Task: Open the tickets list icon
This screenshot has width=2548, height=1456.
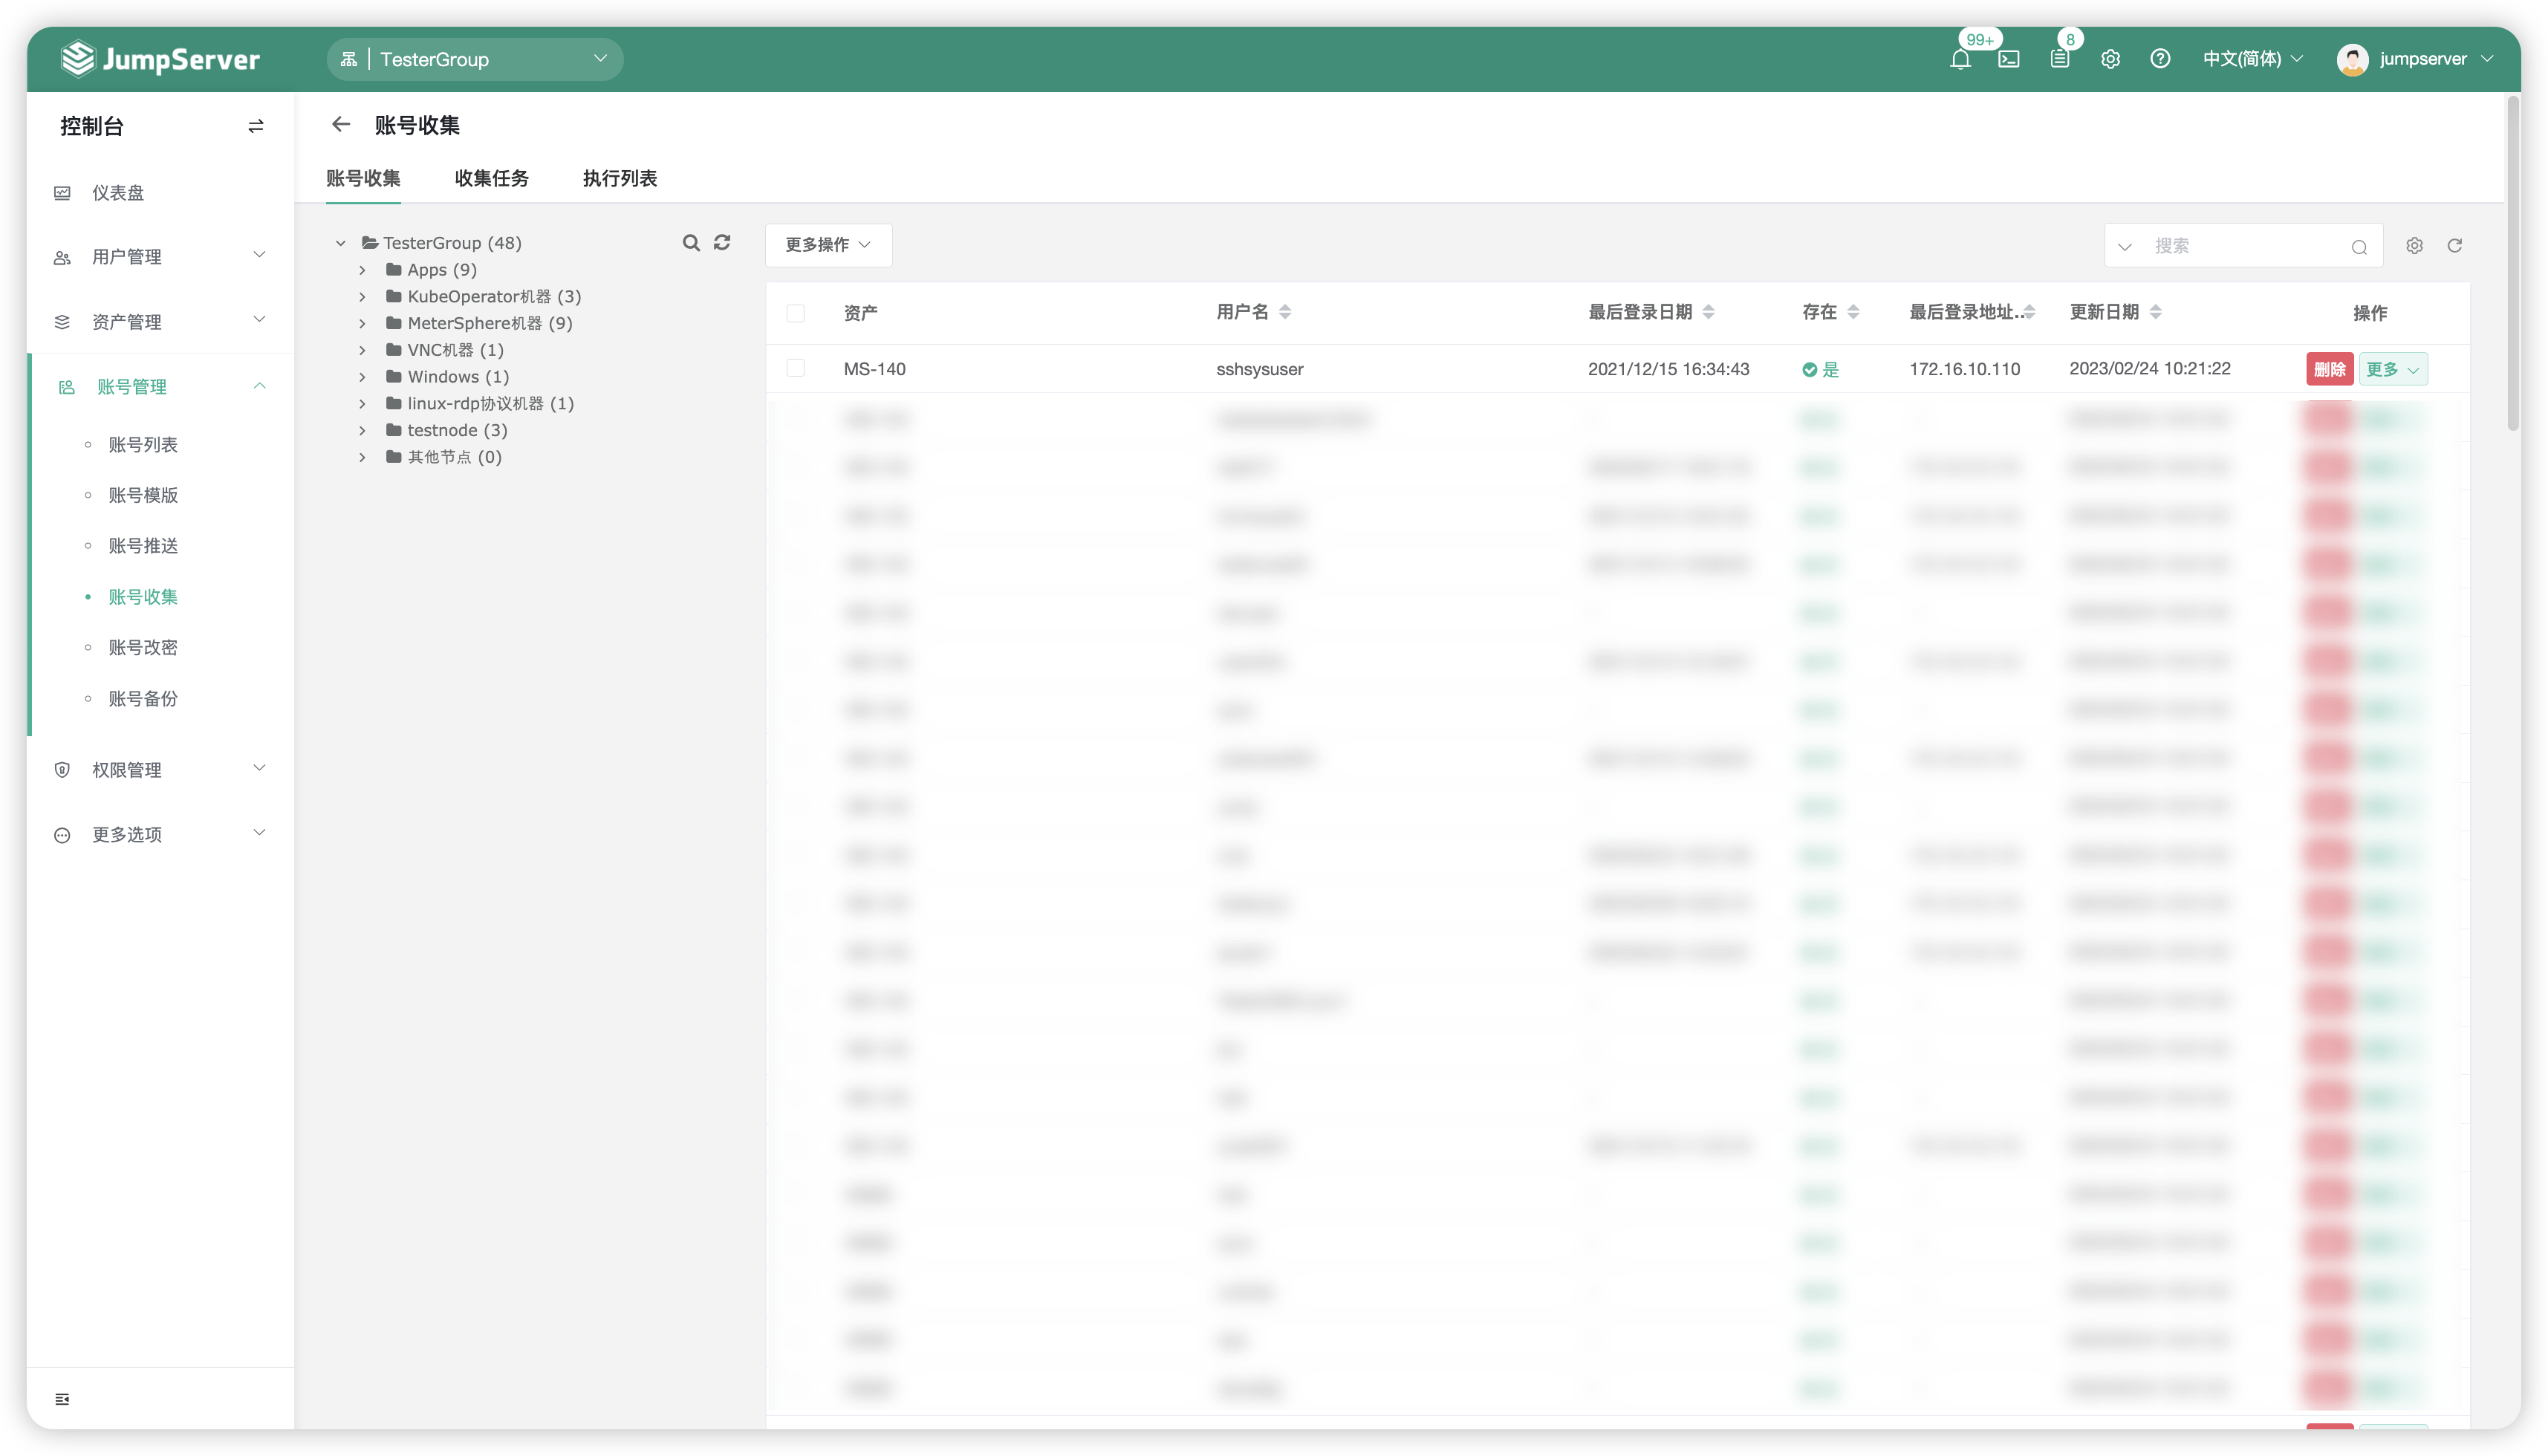Action: pos(2060,59)
